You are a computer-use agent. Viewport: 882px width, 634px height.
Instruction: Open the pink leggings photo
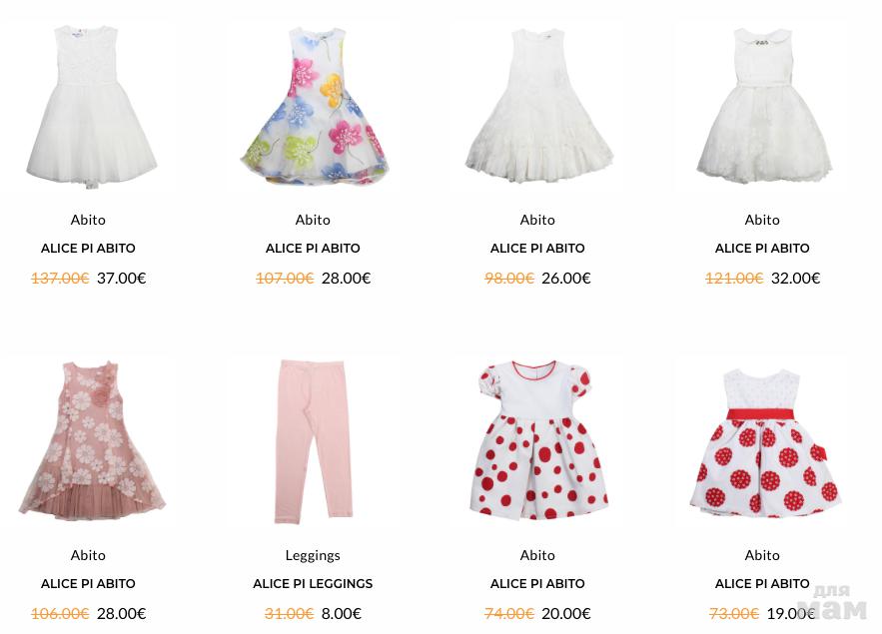coord(314,441)
